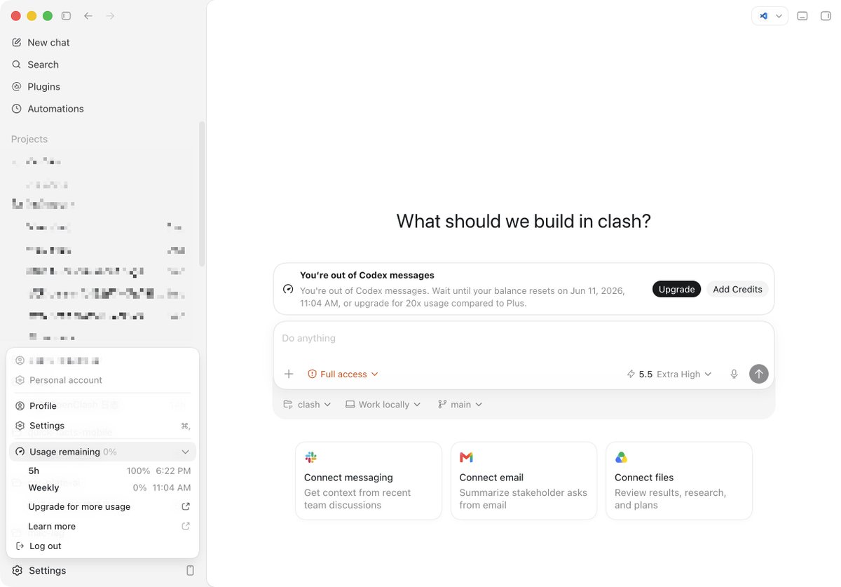This screenshot has height=587, width=841.
Task: Add attachment with the plus icon
Action: tap(289, 374)
